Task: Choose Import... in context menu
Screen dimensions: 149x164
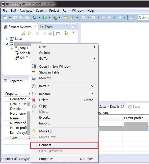Action: [x=64, y=123]
